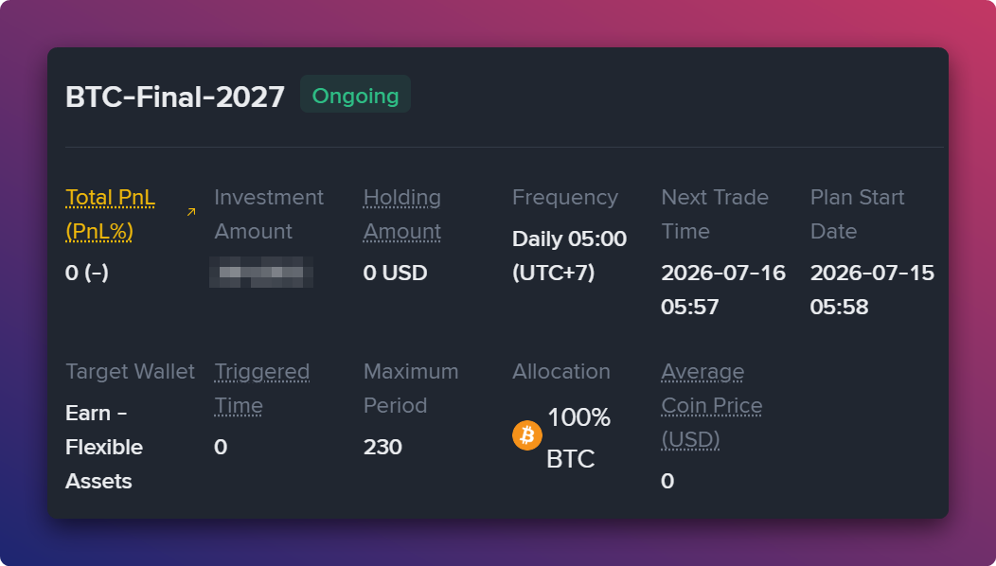Click the Daily 05:00 (UTC+7) frequency value
The image size is (996, 566).
click(x=569, y=256)
